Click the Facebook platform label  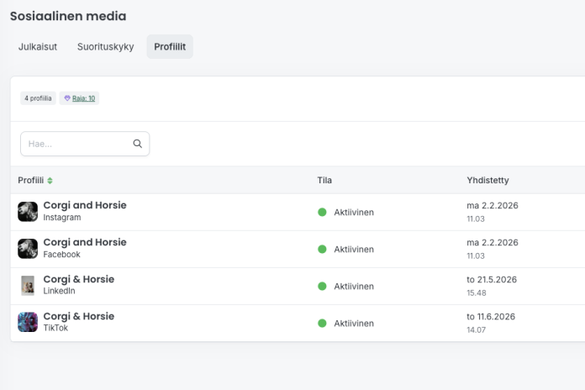click(x=61, y=255)
